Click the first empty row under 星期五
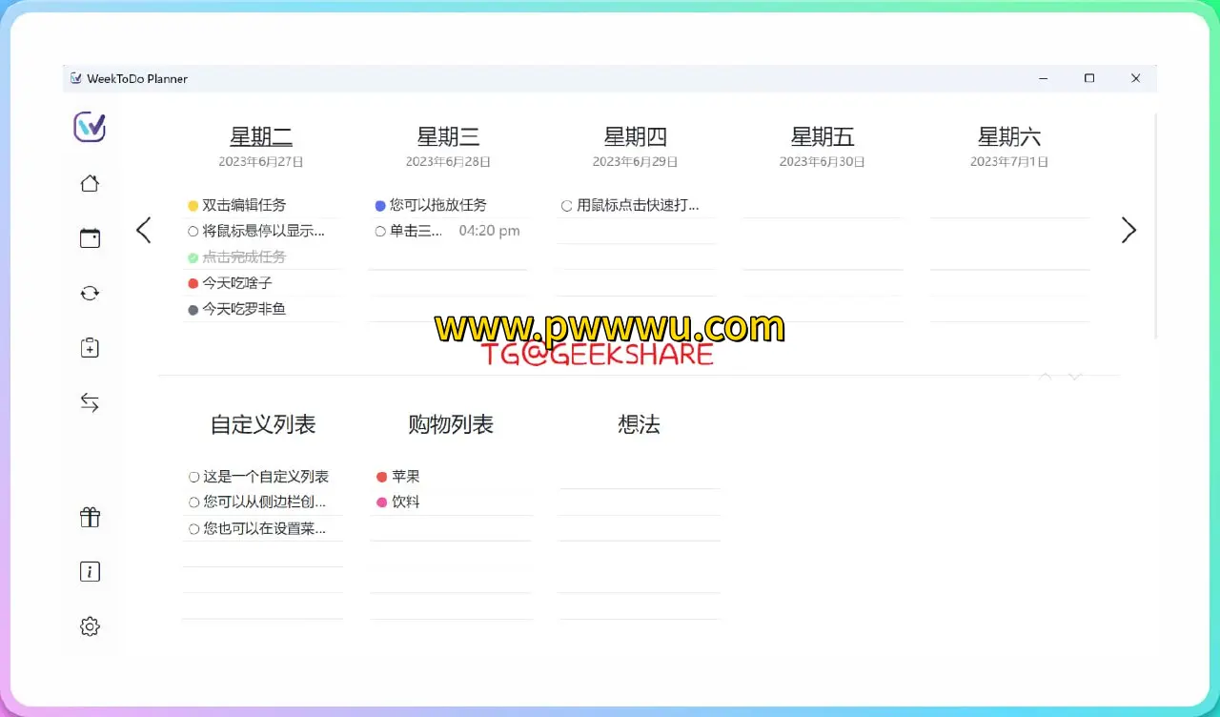Screen dimensions: 1220x717 coord(822,205)
